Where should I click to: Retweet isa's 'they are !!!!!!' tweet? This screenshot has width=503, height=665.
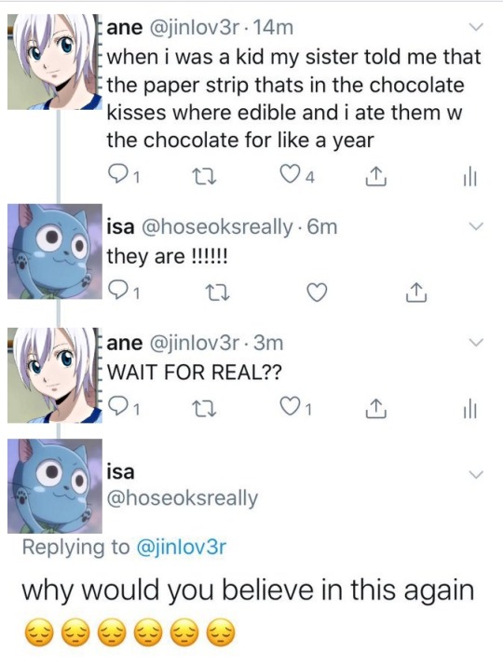218,292
